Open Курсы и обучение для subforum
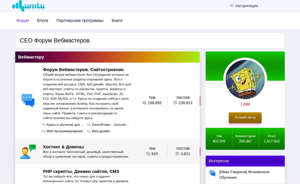 (x=65, y=125)
